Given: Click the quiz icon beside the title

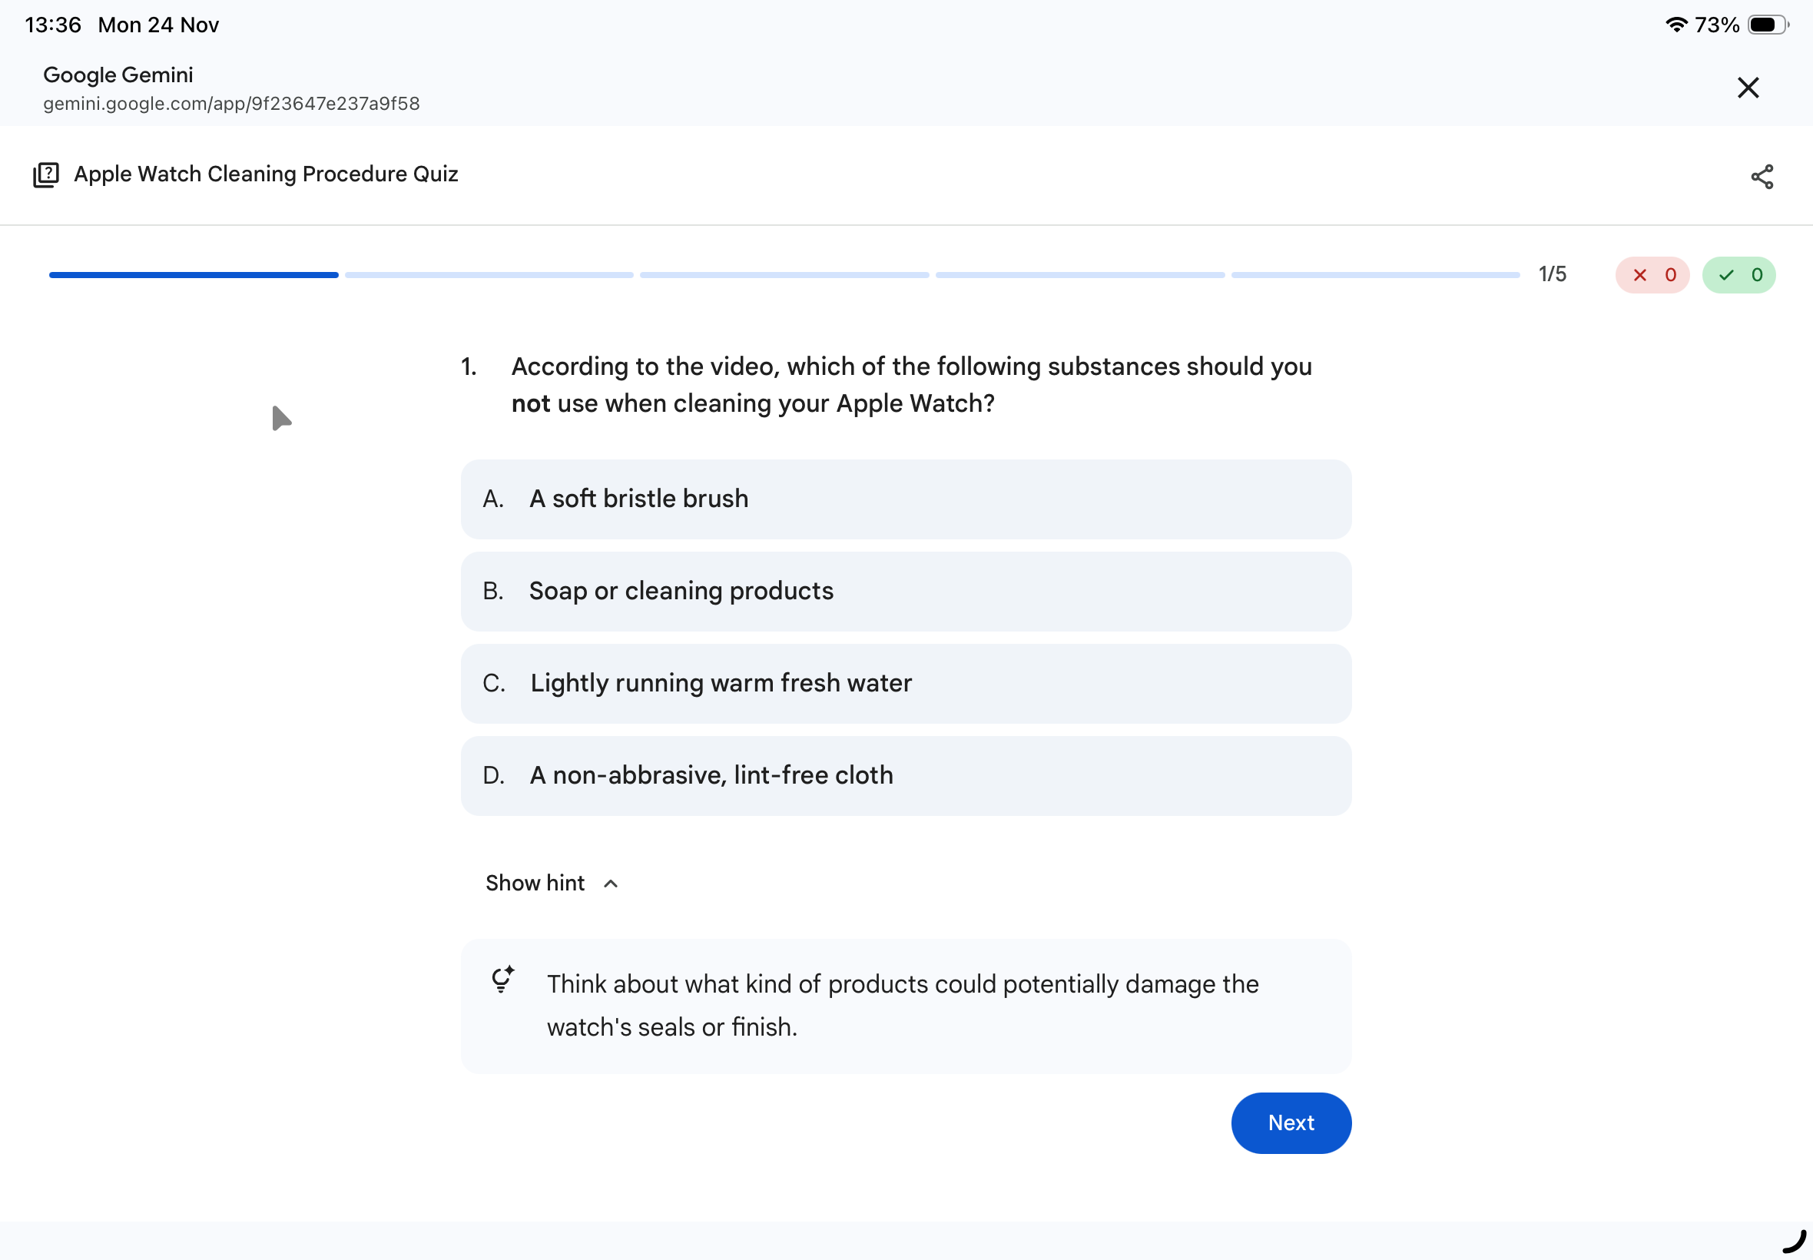Looking at the screenshot, I should pos(47,174).
